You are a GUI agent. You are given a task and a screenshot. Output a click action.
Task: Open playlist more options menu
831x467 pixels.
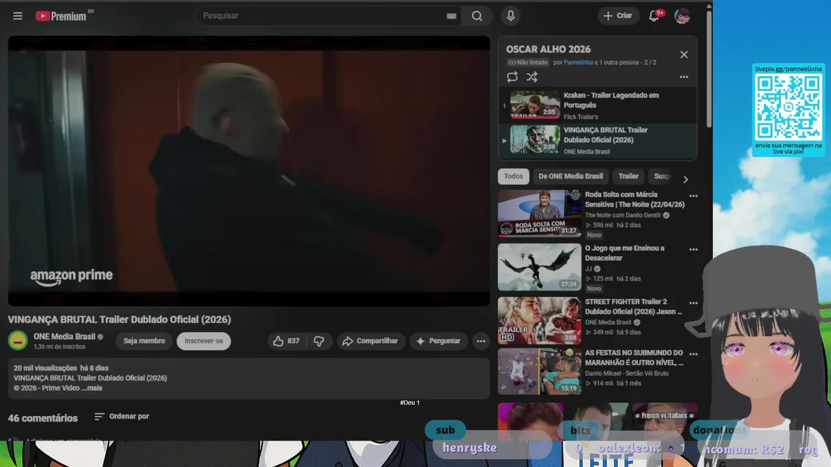(x=684, y=77)
